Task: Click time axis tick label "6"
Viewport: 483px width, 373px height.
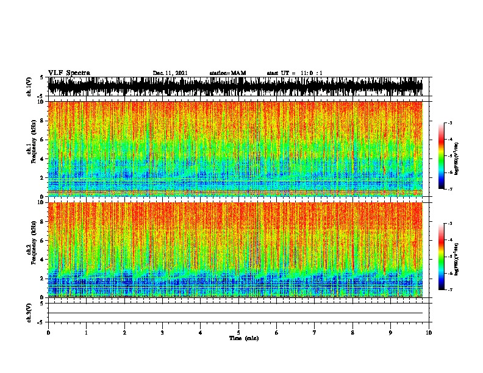Action: click(x=277, y=333)
